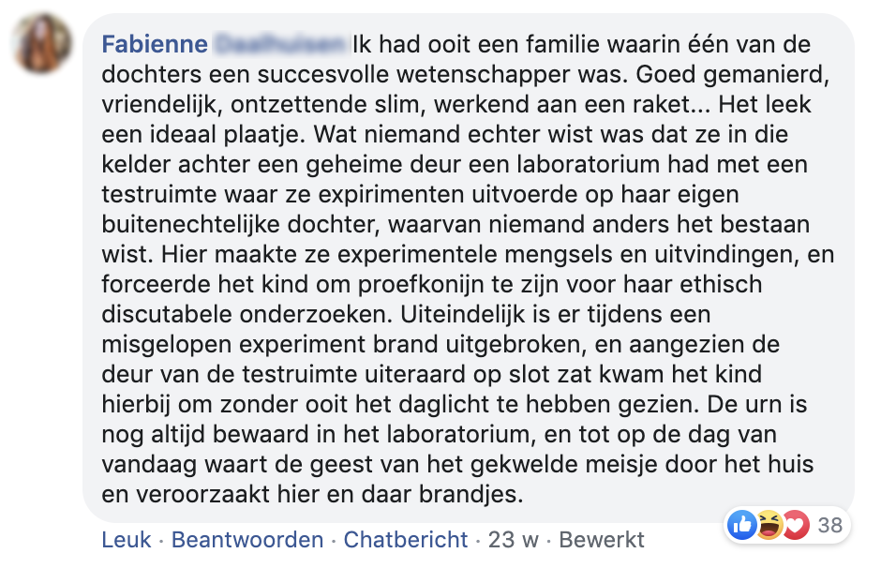881x568 pixels.
Task: Click the laughing haha reaction icon
Action: coord(767,525)
